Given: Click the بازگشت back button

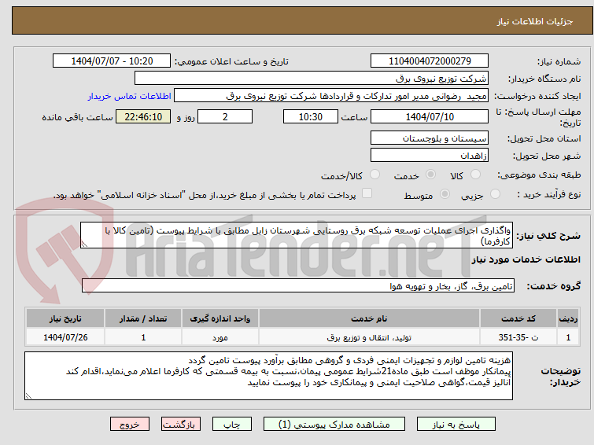Looking at the screenshot, I should click(x=181, y=425).
